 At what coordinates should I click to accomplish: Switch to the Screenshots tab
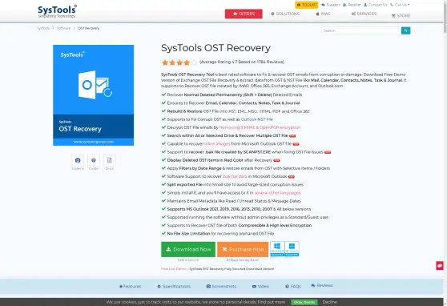coord(221,286)
